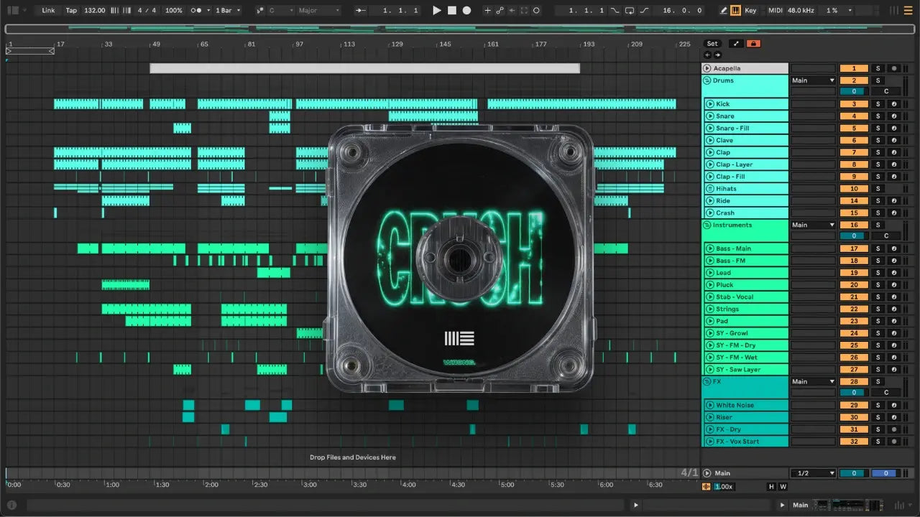920x517 pixels.
Task: Click the Set locator button
Action: [712, 44]
